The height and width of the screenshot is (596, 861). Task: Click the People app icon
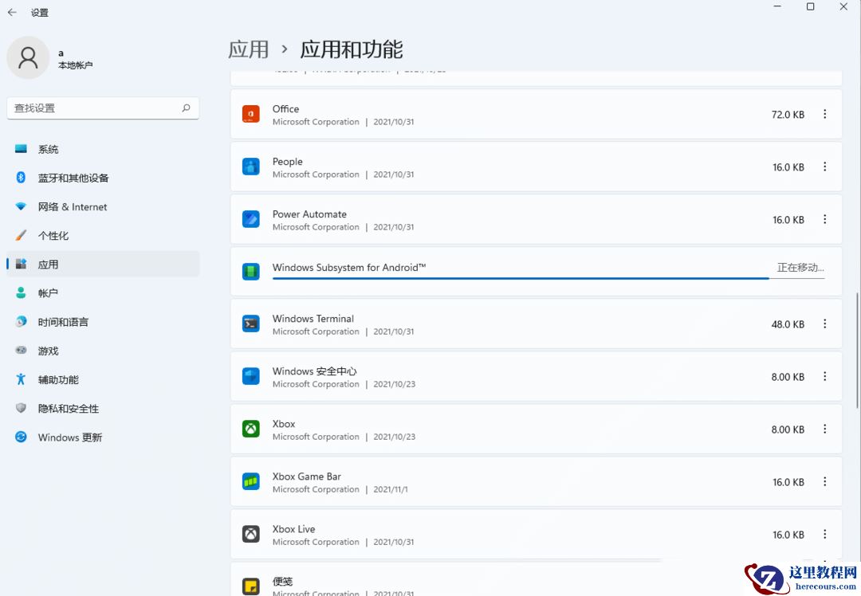(x=250, y=167)
